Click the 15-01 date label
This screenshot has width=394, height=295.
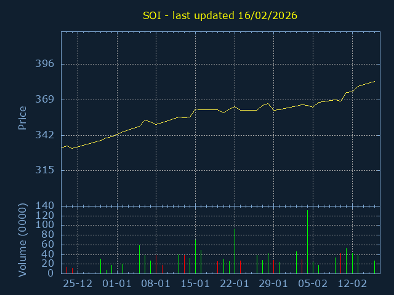click(x=195, y=284)
